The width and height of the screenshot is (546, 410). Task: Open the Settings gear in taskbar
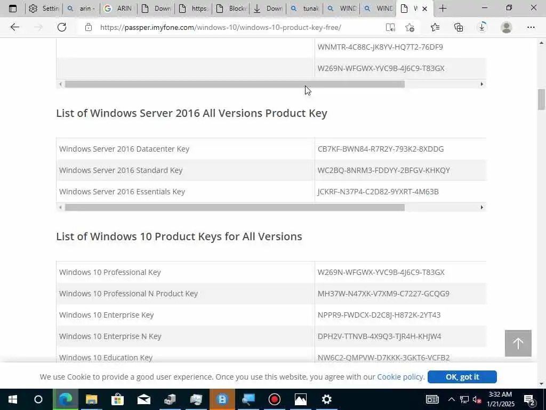(x=327, y=399)
